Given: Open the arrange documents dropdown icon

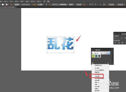Looking at the screenshot, I should tap(49, 1).
